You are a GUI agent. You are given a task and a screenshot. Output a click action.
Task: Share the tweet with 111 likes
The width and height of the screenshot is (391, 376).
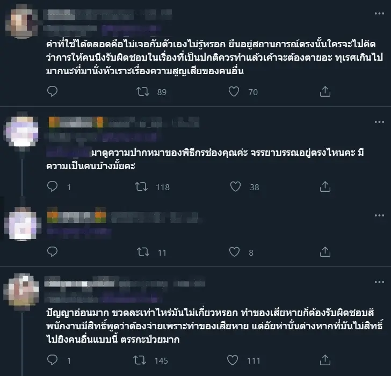pos(325,360)
